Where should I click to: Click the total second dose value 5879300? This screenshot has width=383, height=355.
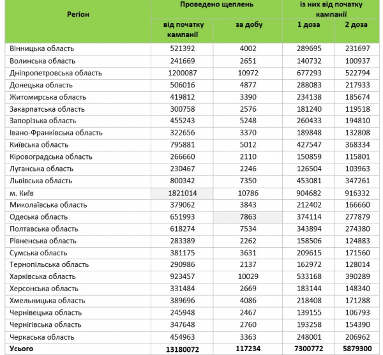356,349
